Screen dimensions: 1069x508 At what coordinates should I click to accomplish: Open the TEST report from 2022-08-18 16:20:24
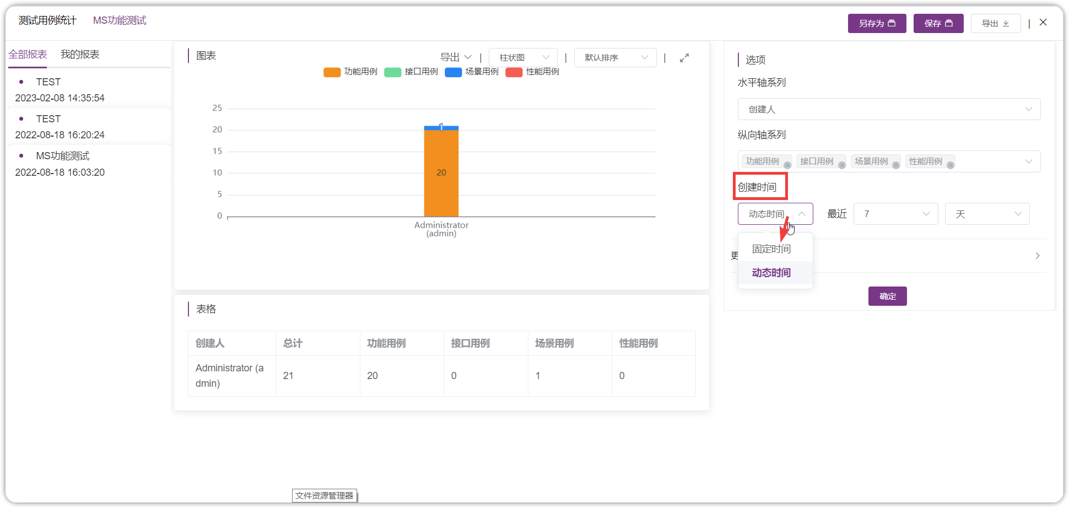coord(89,127)
